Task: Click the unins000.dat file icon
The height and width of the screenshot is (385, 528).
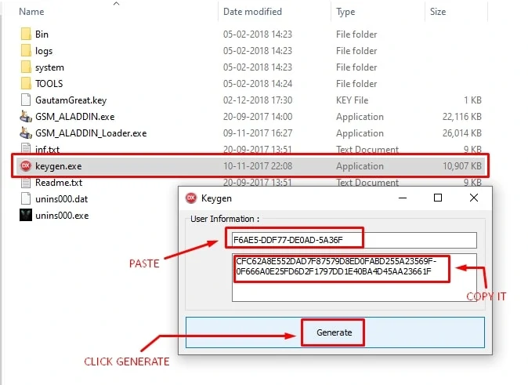Action: (26, 198)
